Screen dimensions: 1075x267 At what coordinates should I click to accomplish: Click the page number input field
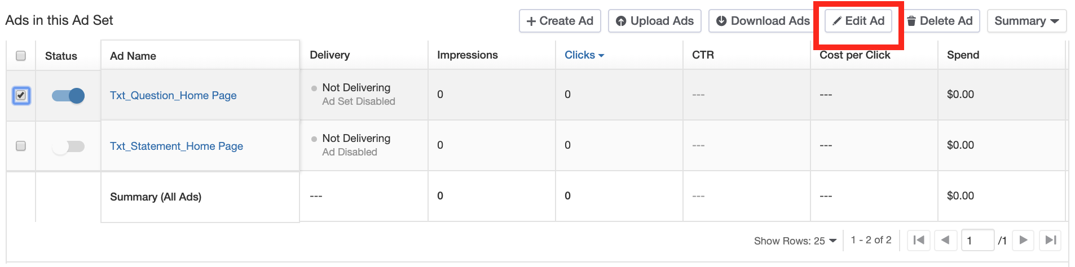coord(977,240)
